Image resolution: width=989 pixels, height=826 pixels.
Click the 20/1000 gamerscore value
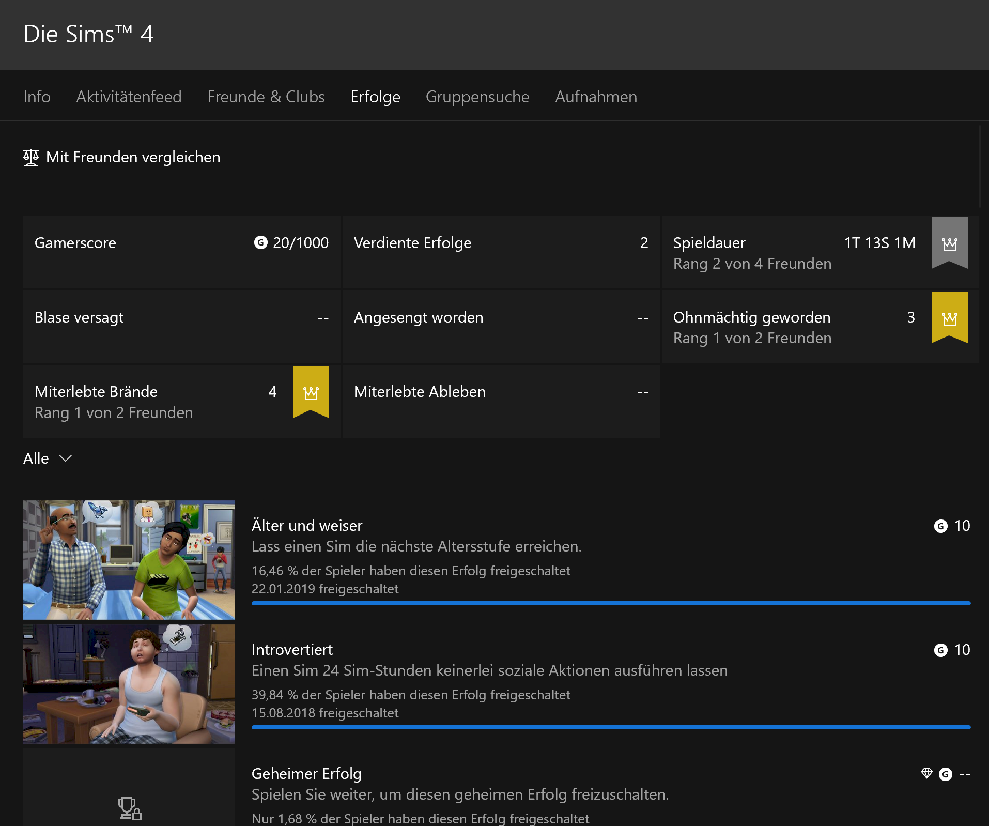click(301, 243)
